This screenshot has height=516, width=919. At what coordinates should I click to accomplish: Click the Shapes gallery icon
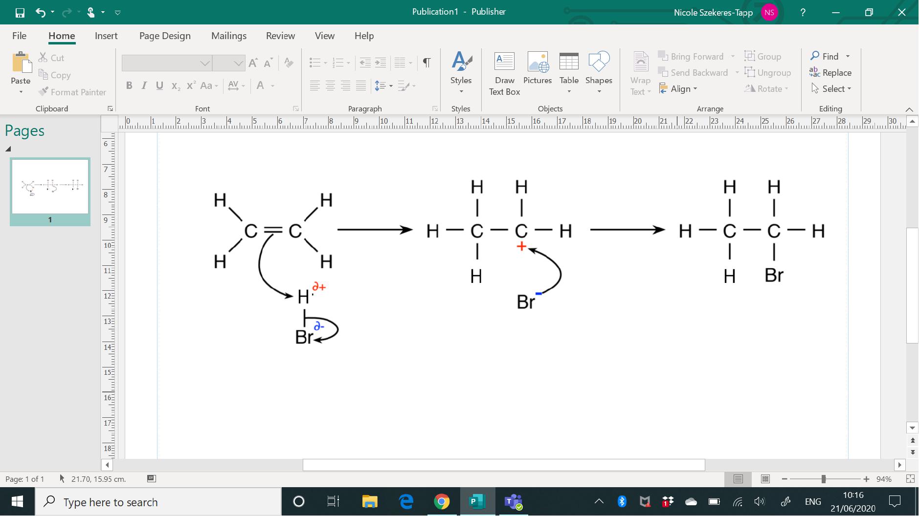click(599, 63)
